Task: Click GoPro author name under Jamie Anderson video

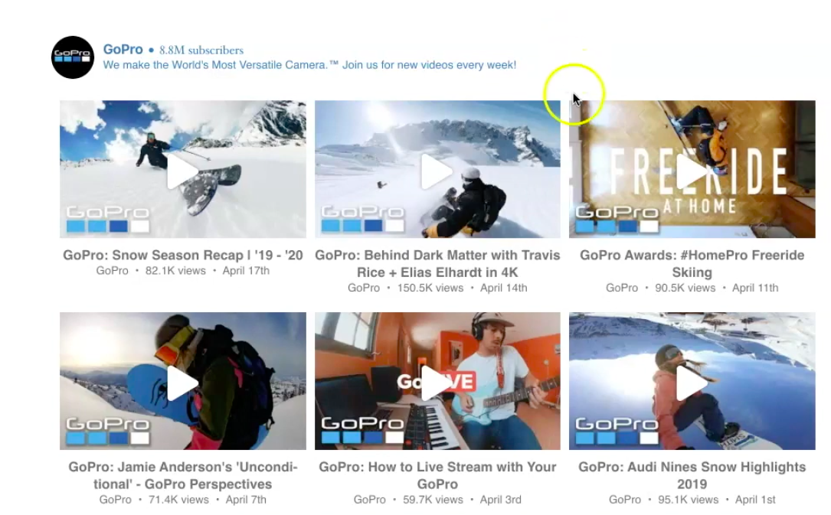Action: (x=116, y=500)
